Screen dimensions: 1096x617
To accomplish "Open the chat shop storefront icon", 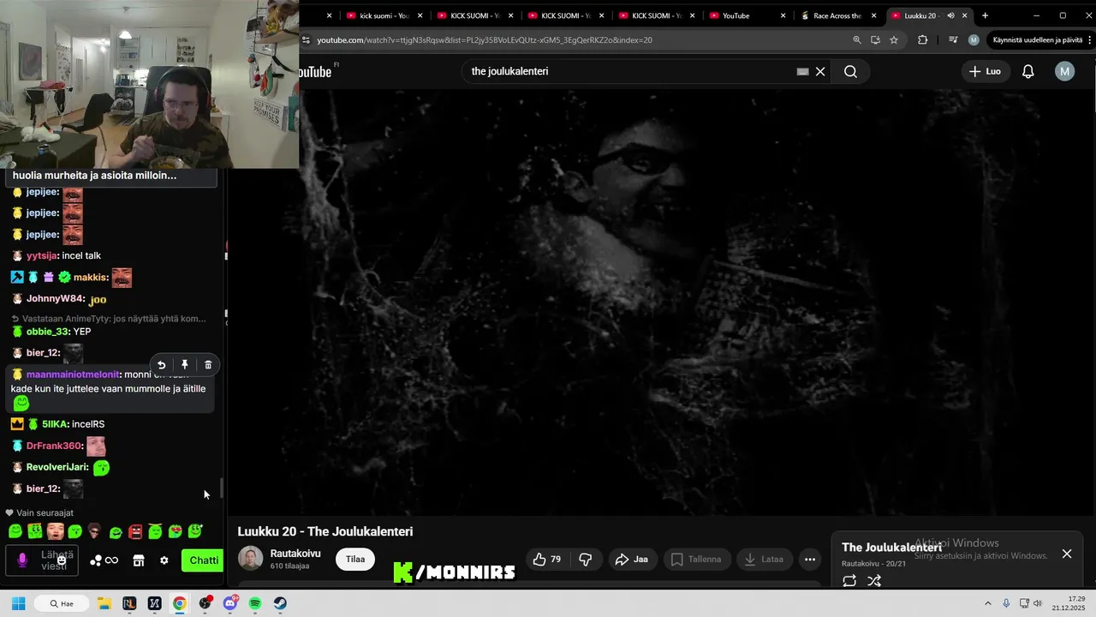I will (x=138, y=560).
